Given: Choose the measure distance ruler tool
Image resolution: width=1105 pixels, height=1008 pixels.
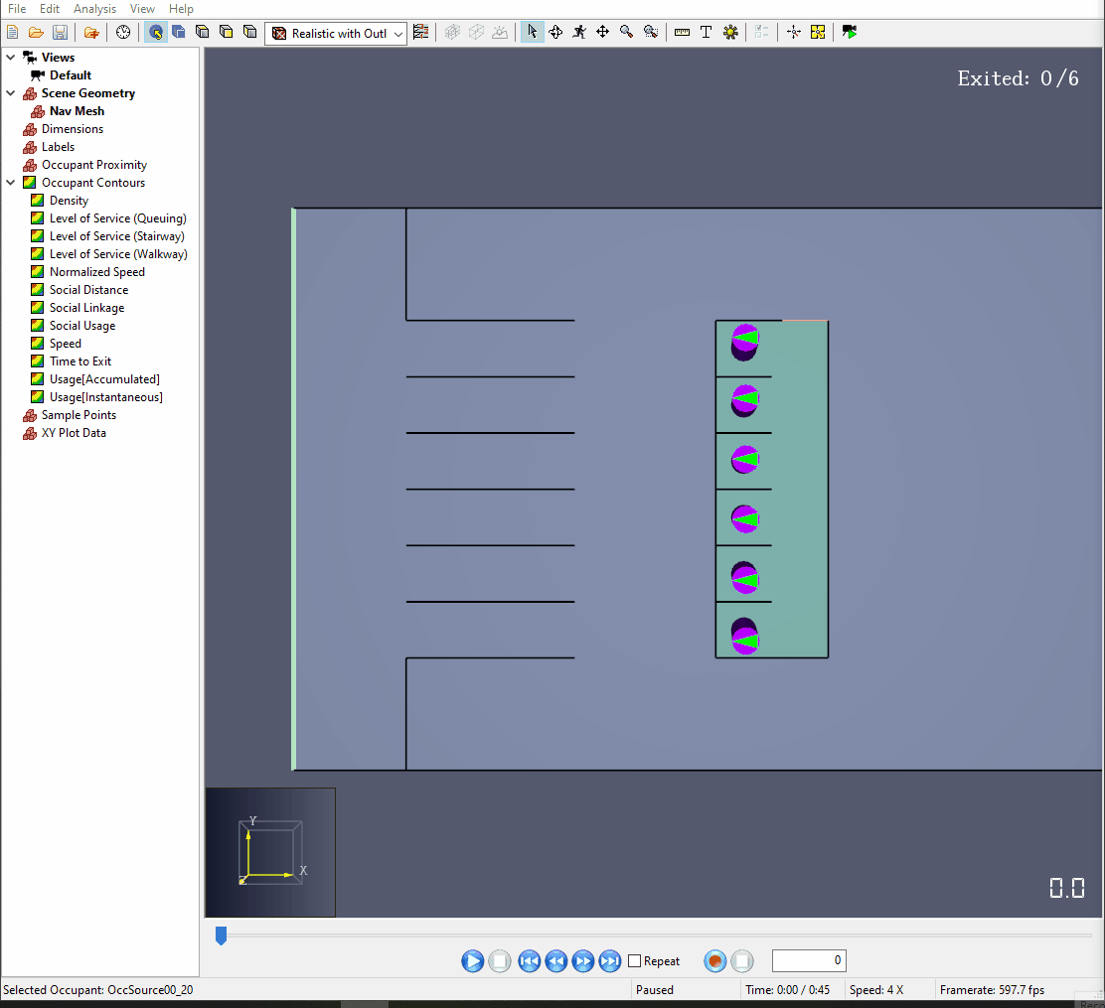Looking at the screenshot, I should pos(682,33).
